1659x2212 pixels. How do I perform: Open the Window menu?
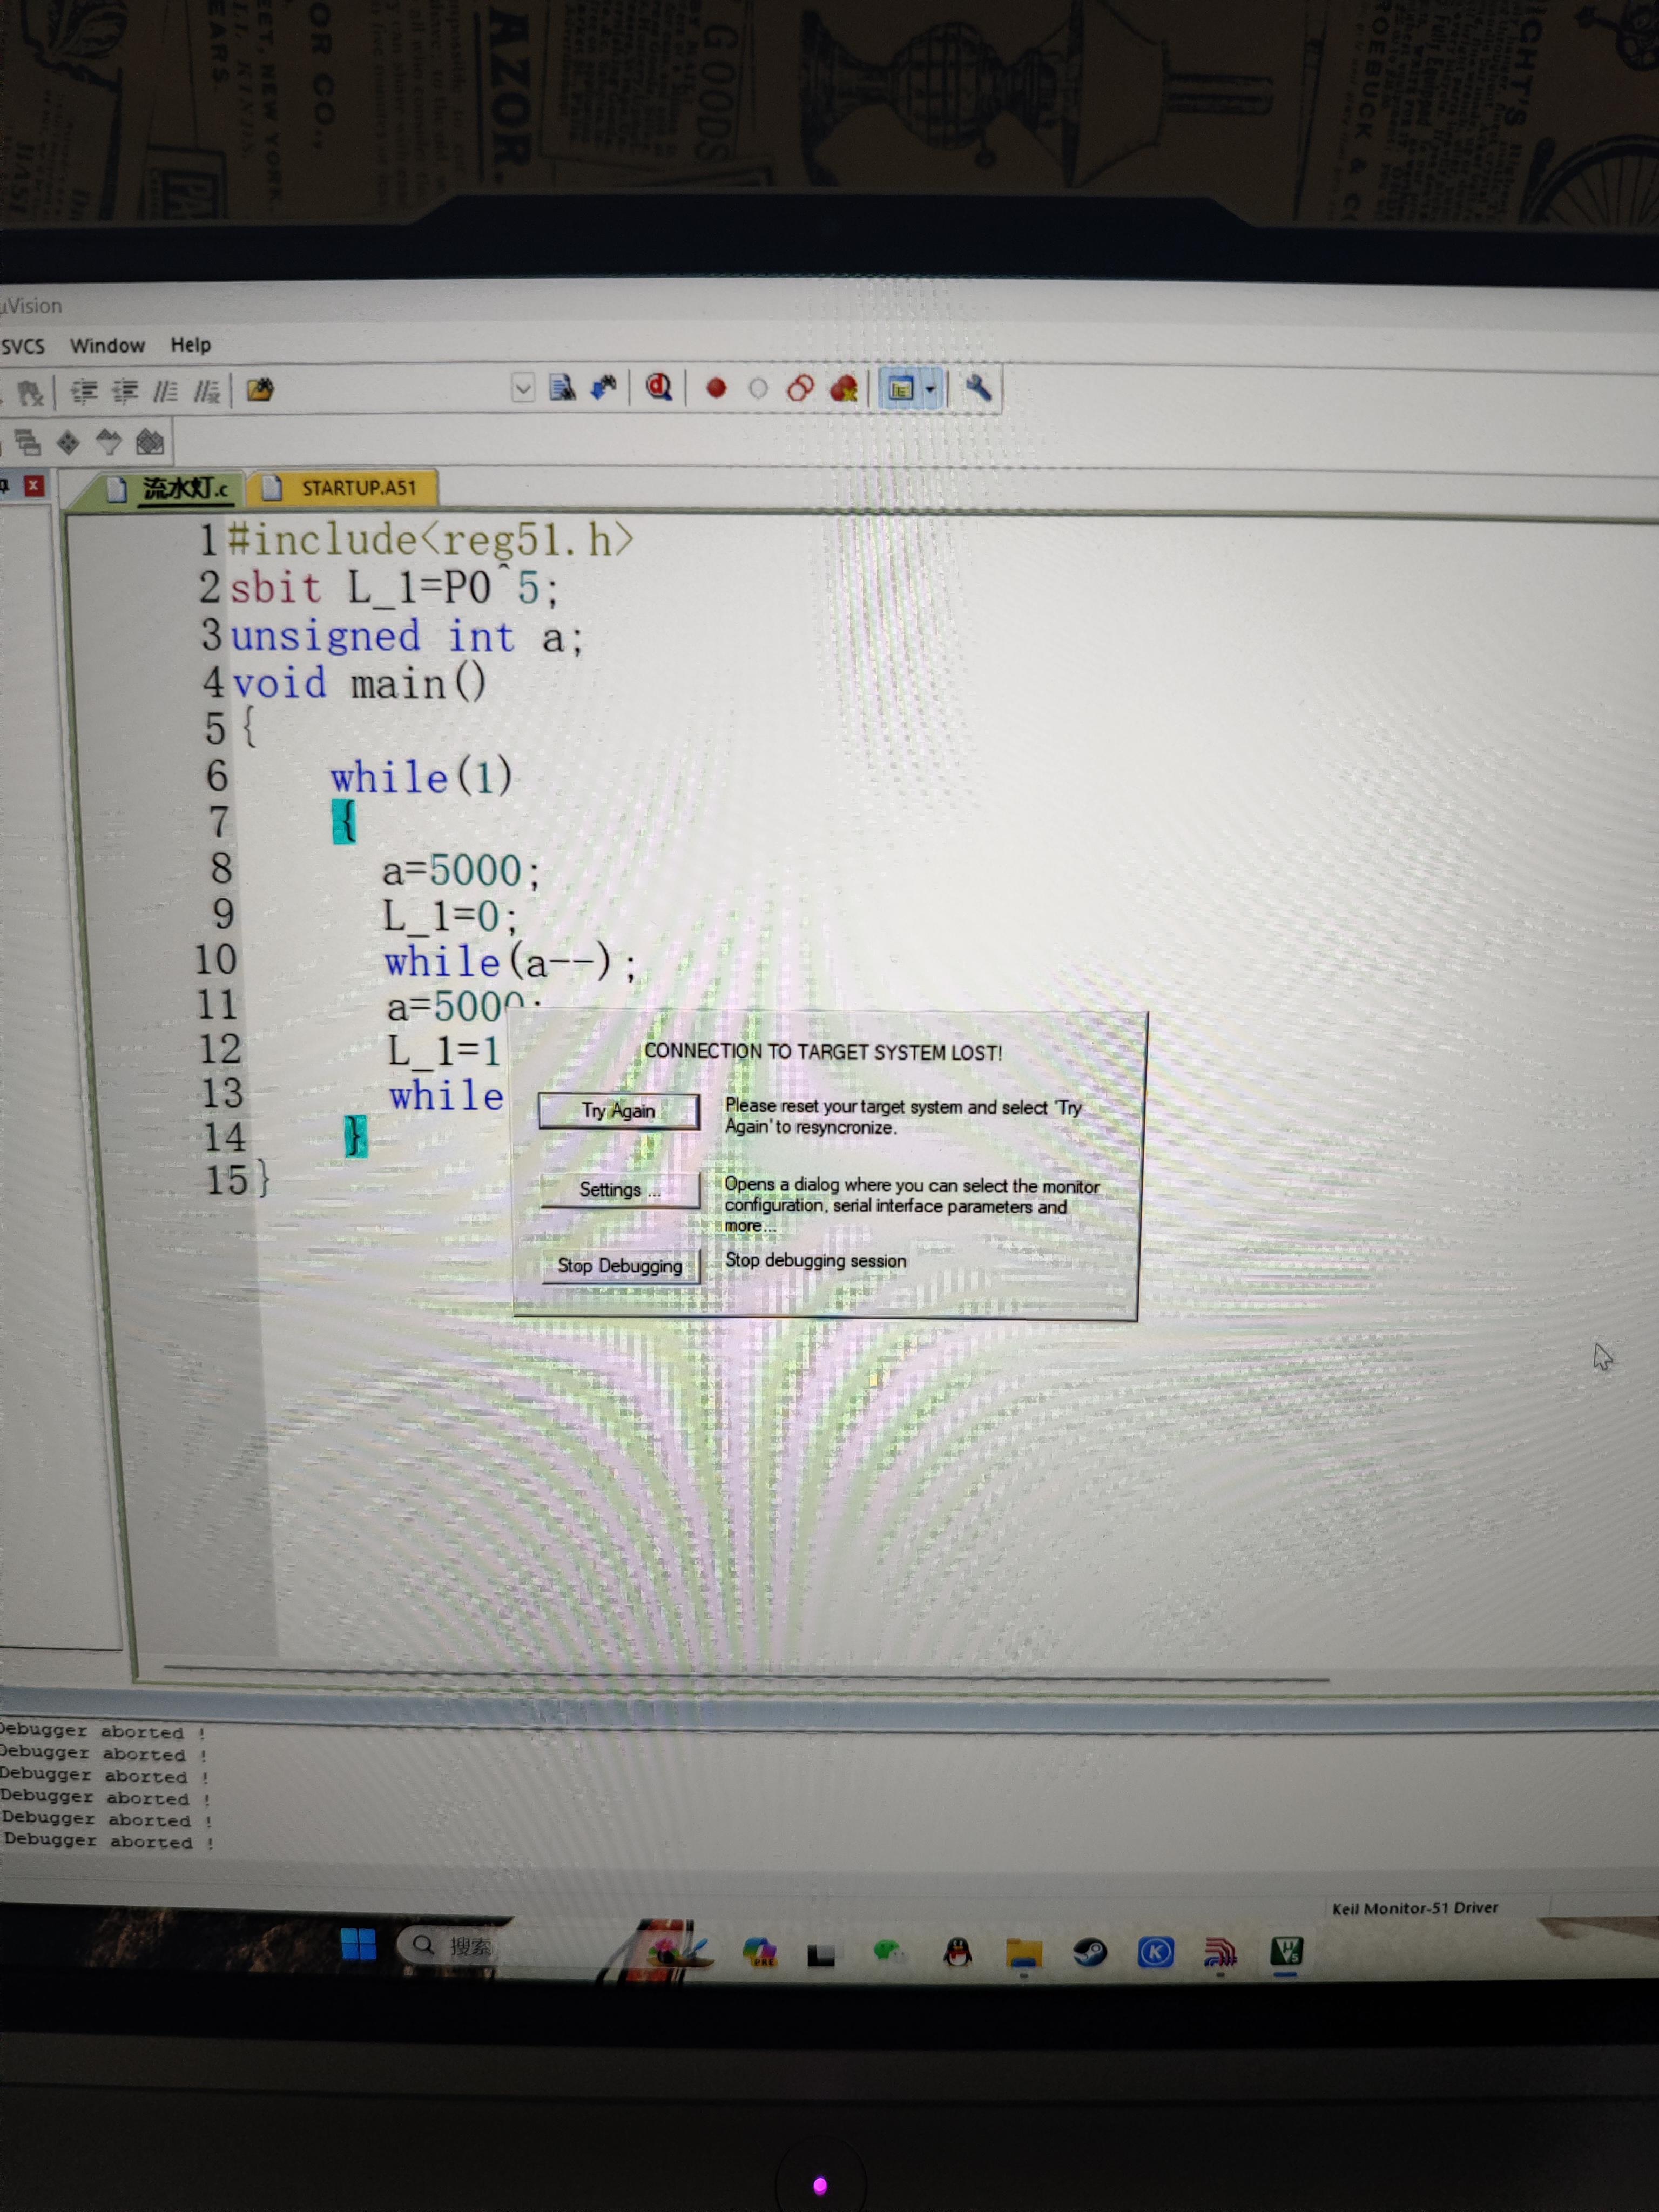click(x=107, y=345)
